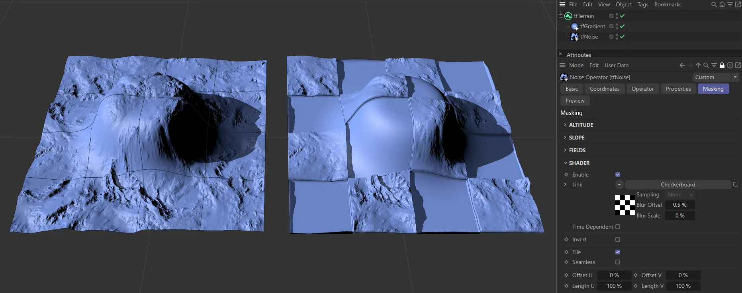
Task: Switch to the Coordinates tab
Action: click(605, 89)
